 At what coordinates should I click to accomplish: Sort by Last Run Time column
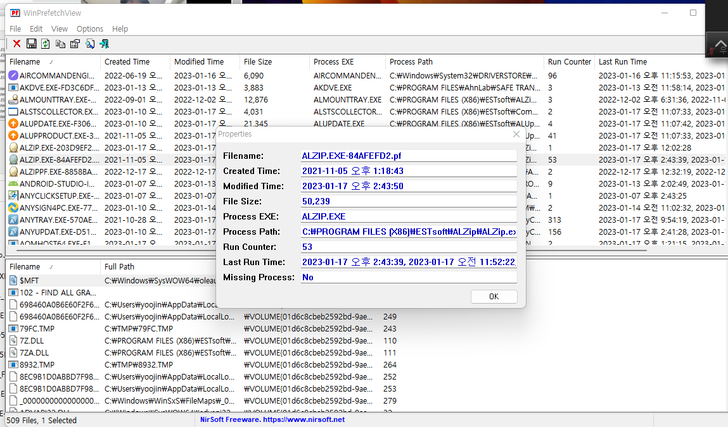[661, 61]
